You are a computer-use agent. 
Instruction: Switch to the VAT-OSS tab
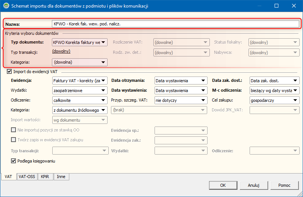pos(27,176)
